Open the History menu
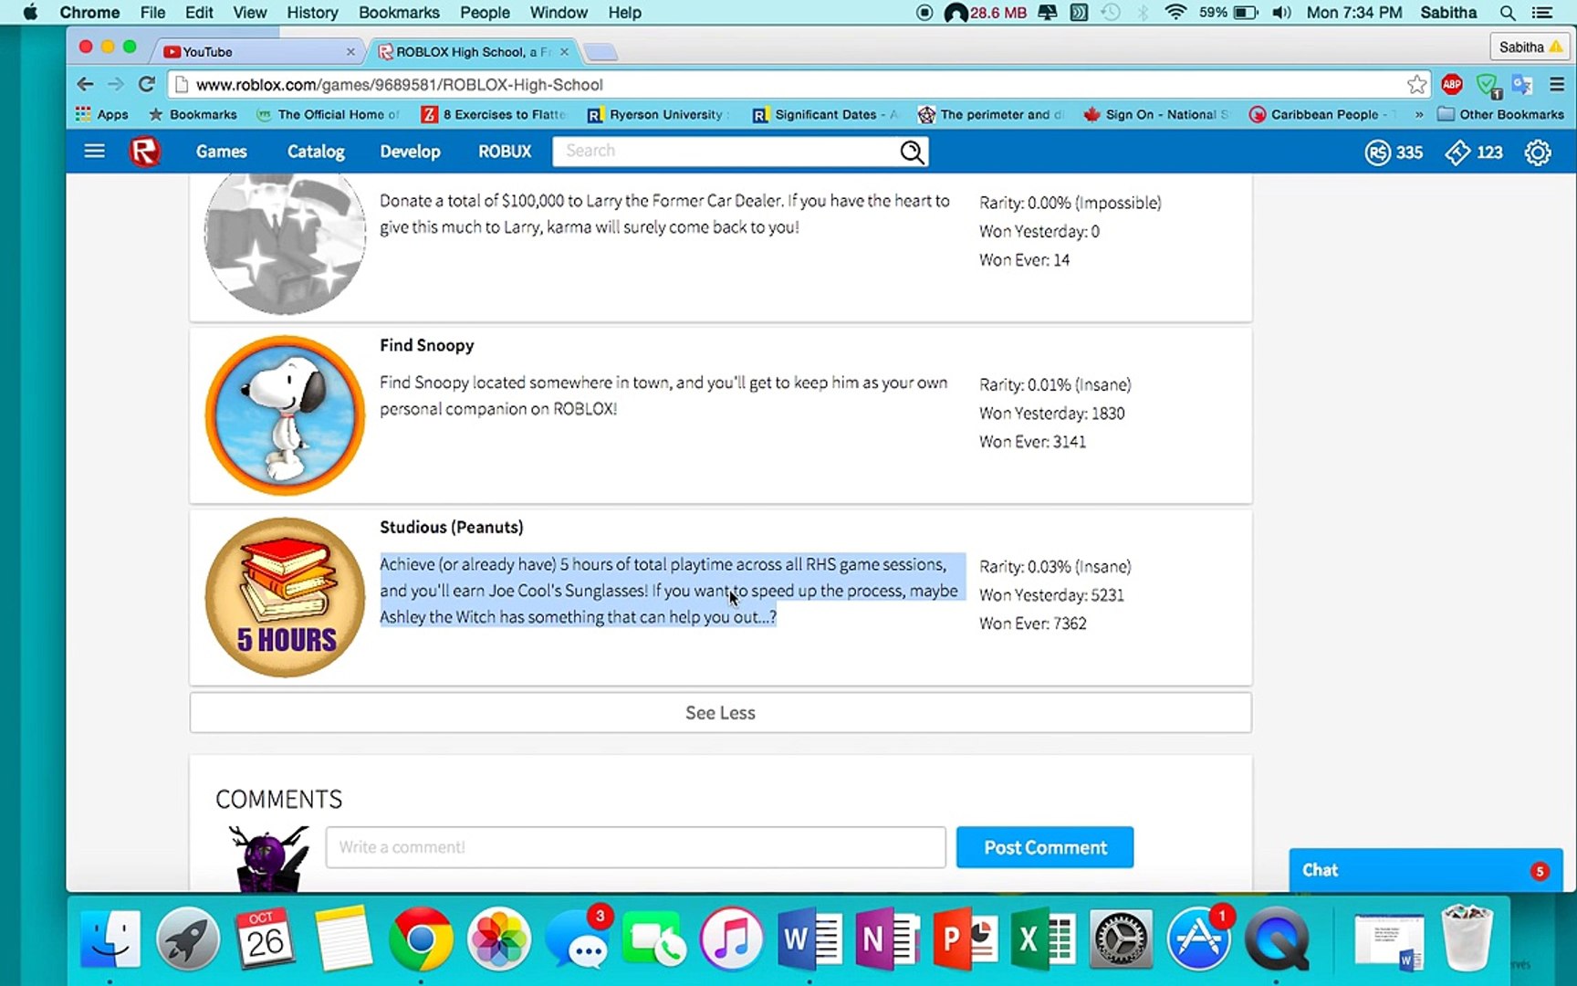The width and height of the screenshot is (1577, 986). click(x=312, y=13)
